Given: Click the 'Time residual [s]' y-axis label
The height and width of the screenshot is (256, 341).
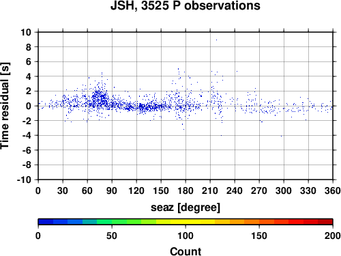Looking at the screenshot, I should coord(5,106).
